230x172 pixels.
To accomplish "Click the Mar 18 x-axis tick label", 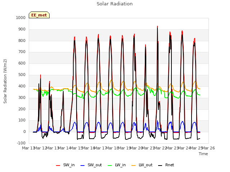I will tap(112, 148).
